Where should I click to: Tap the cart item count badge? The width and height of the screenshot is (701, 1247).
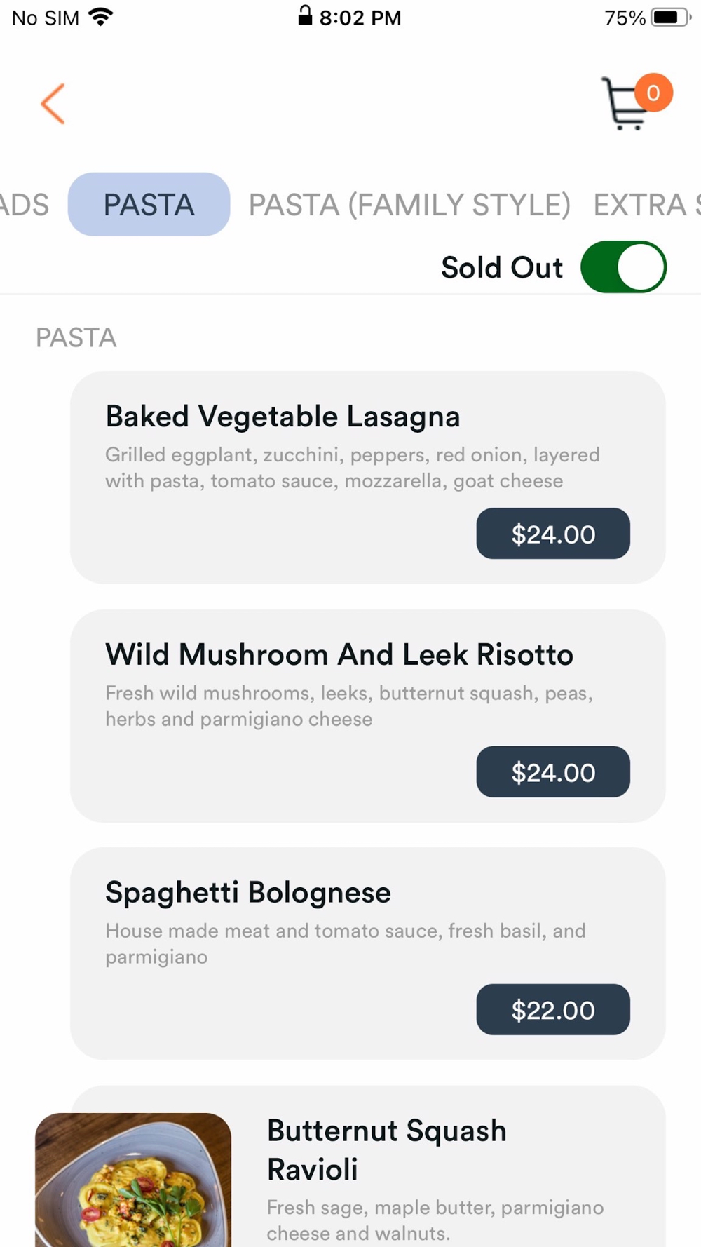(x=653, y=93)
